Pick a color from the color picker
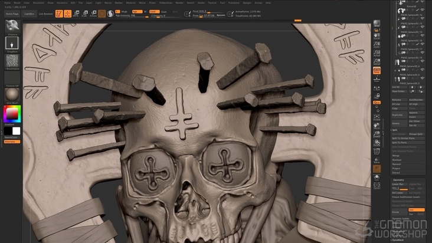The height and width of the screenshot is (243, 432). 12,113
